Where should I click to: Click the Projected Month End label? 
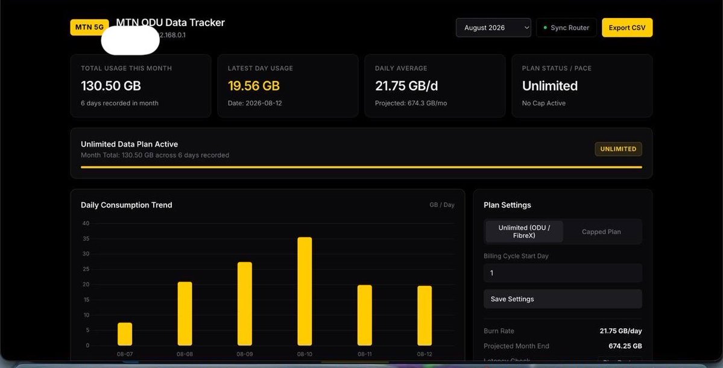(x=516, y=346)
